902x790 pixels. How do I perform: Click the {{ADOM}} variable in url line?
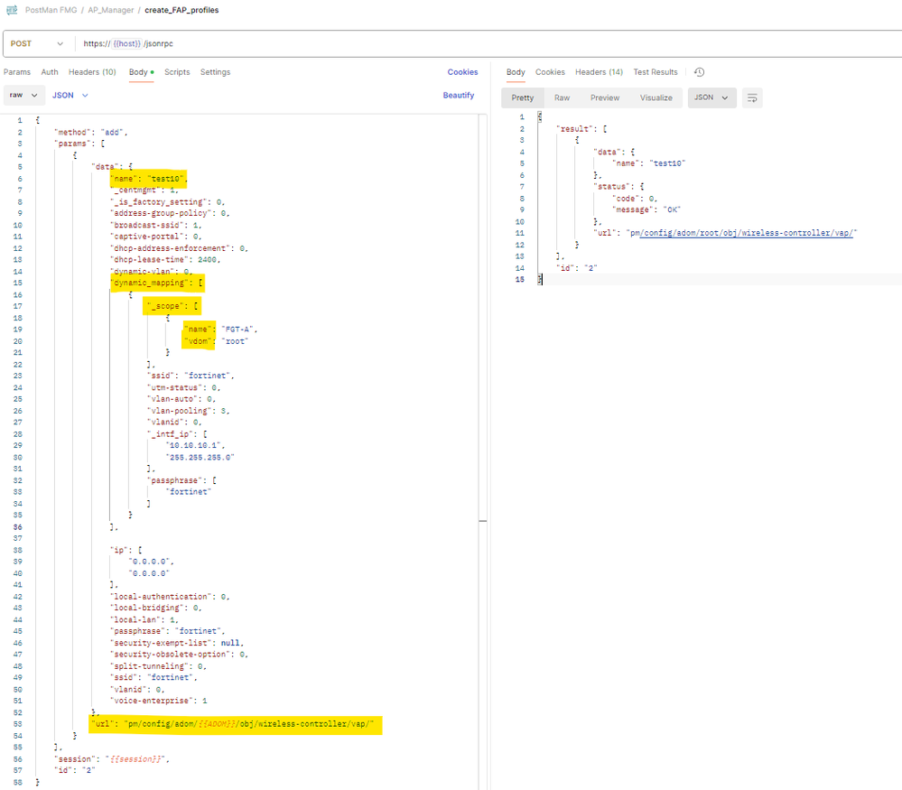217,724
